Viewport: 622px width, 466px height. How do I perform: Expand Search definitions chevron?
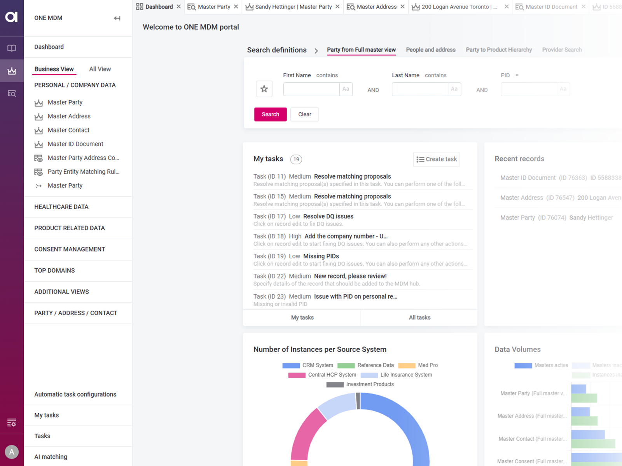click(x=316, y=50)
